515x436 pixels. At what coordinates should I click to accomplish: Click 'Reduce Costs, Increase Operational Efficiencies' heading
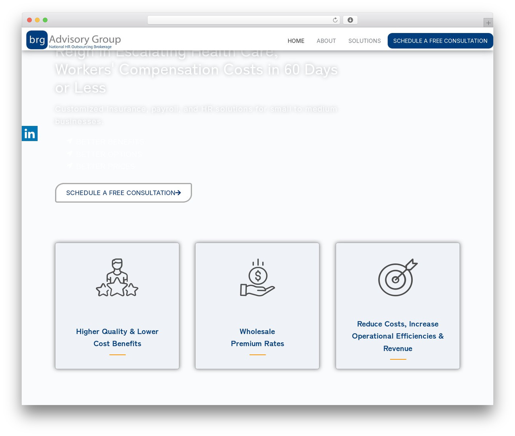pyautogui.click(x=398, y=336)
